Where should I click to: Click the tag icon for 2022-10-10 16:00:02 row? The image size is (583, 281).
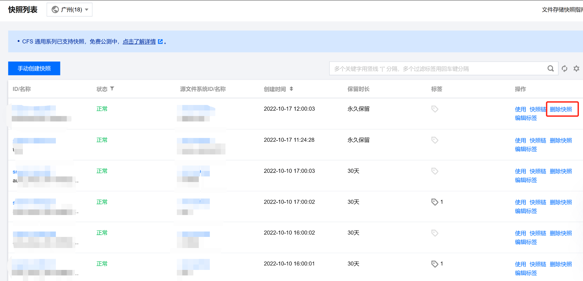(435, 233)
